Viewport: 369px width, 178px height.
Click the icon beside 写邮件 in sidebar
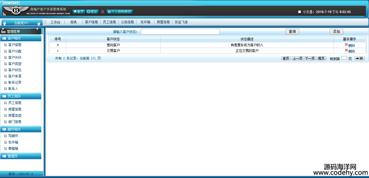(x=5, y=136)
